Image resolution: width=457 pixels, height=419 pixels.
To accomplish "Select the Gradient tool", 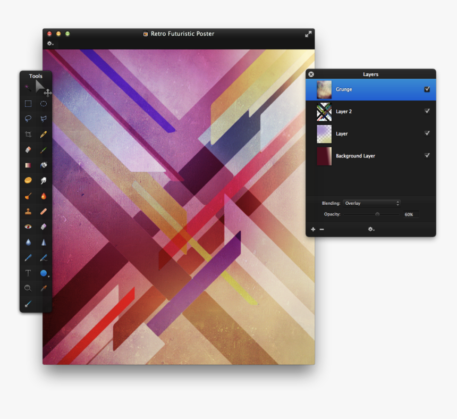I will point(28,165).
